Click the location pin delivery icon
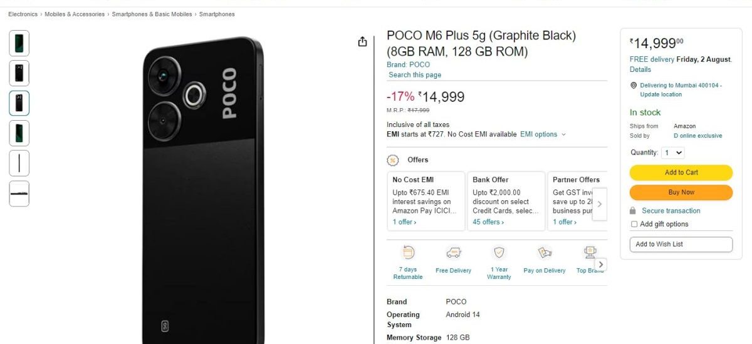The width and height of the screenshot is (752, 344). point(634,86)
